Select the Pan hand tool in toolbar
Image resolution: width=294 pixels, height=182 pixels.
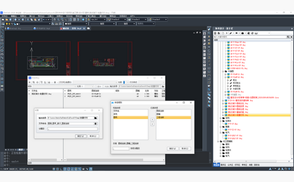pyautogui.click(x=54, y=20)
